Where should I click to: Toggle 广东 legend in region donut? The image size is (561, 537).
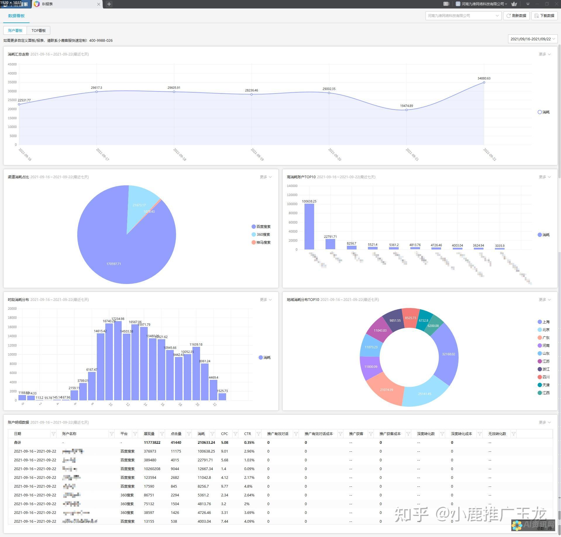[x=544, y=338]
